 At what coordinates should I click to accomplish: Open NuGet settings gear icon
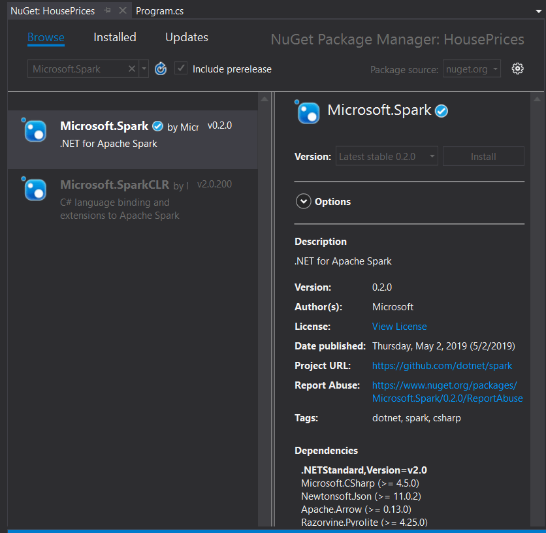tap(517, 69)
